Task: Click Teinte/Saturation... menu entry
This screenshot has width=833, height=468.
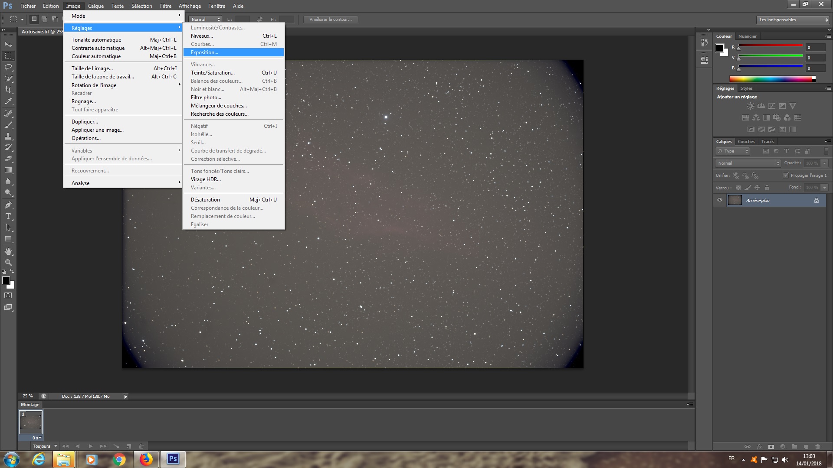Action: pos(213,73)
